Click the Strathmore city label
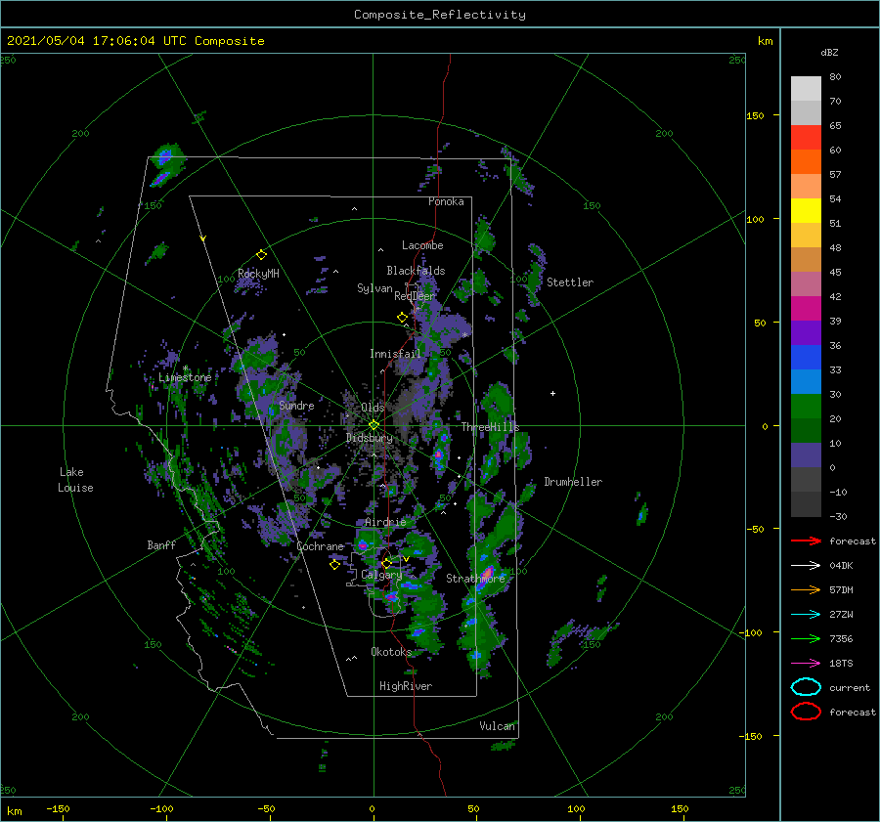This screenshot has height=822, width=880. coord(475,579)
